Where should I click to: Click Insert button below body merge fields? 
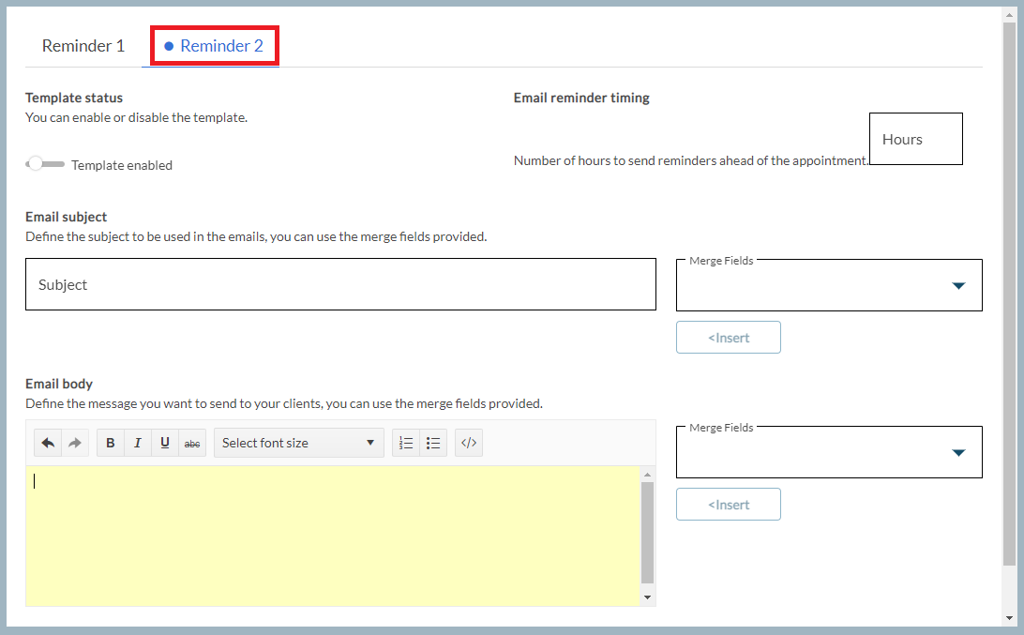click(728, 505)
